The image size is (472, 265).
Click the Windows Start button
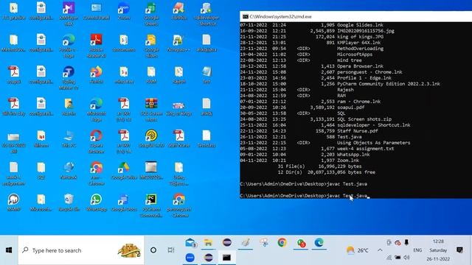(x=9, y=250)
